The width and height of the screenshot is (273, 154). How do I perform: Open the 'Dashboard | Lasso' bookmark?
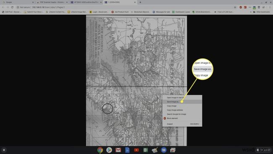click(181, 12)
